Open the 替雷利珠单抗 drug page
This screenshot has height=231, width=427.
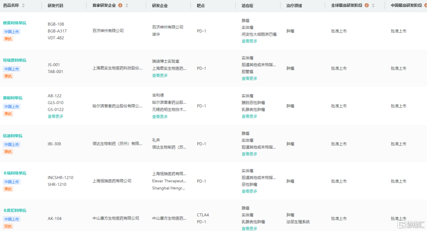tap(15, 23)
